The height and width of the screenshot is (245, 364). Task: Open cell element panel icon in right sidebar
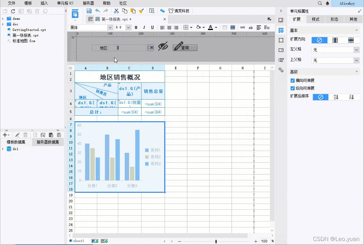(x=281, y=20)
